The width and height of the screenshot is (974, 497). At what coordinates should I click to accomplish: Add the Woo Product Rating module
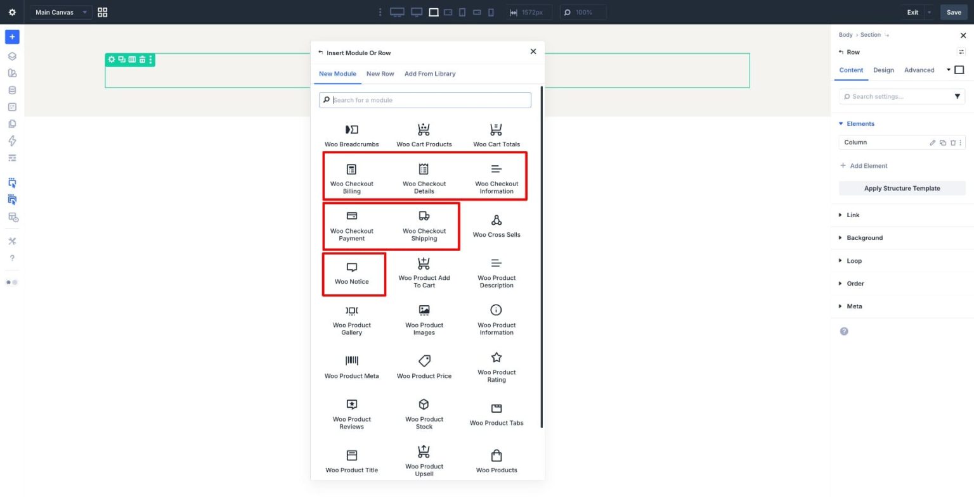(497, 367)
